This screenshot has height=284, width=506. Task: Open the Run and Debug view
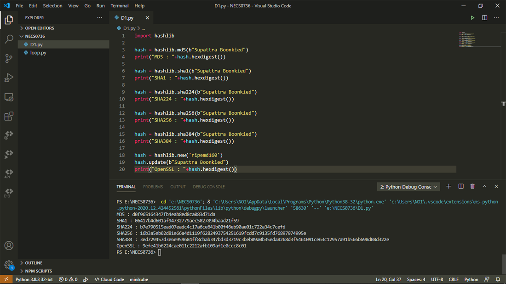click(9, 78)
